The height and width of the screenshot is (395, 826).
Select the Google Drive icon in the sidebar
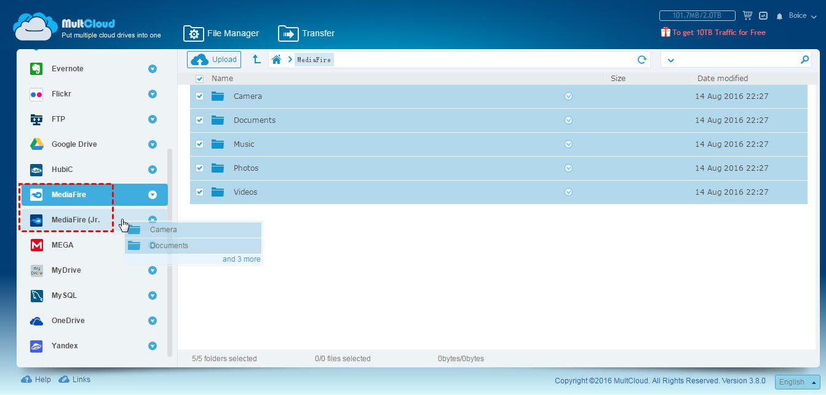click(x=36, y=144)
